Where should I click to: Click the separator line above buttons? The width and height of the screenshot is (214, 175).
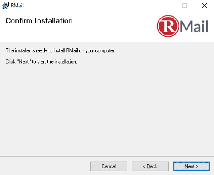[107, 156]
